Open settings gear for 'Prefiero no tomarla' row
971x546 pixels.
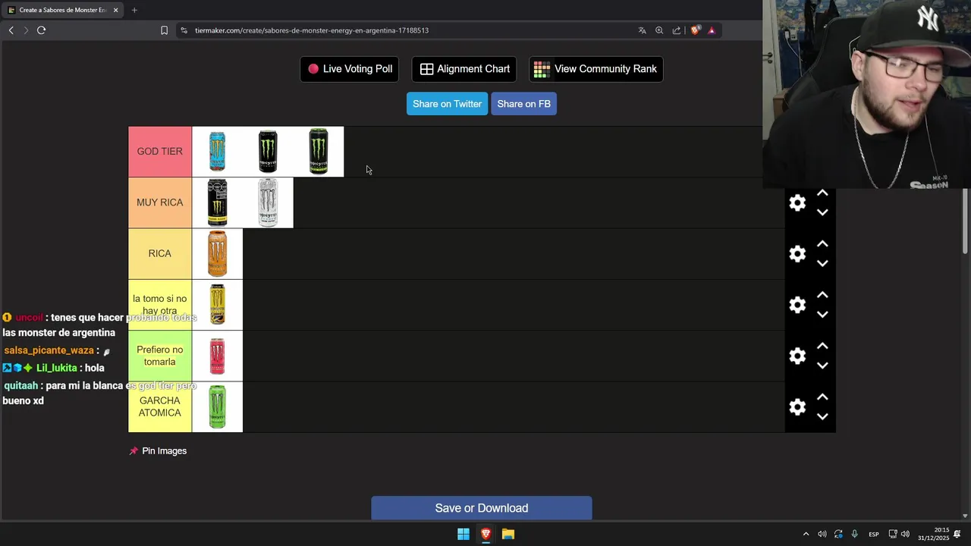pos(797,356)
